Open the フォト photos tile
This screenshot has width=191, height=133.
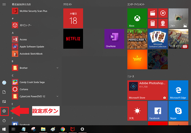point(178,18)
